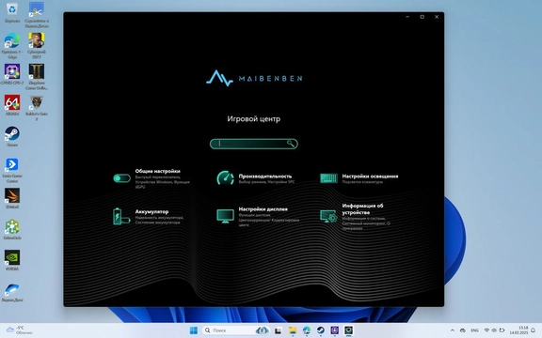Open the Performance speedometer icon

(225, 178)
